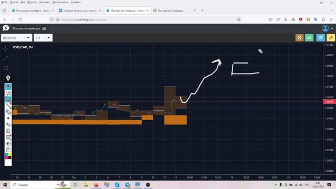Open a new browser tab
This screenshot has width=336, height=189.
[203, 10]
